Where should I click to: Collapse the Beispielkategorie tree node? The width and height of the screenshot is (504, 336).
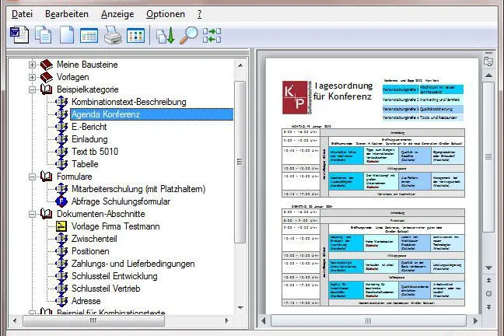click(x=32, y=89)
